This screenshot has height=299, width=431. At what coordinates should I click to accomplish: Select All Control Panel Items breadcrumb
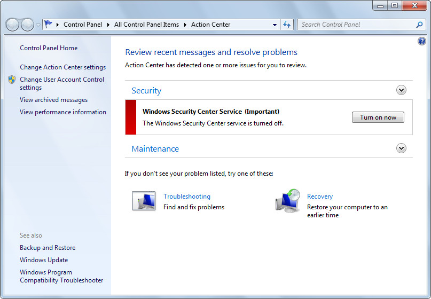(x=146, y=25)
